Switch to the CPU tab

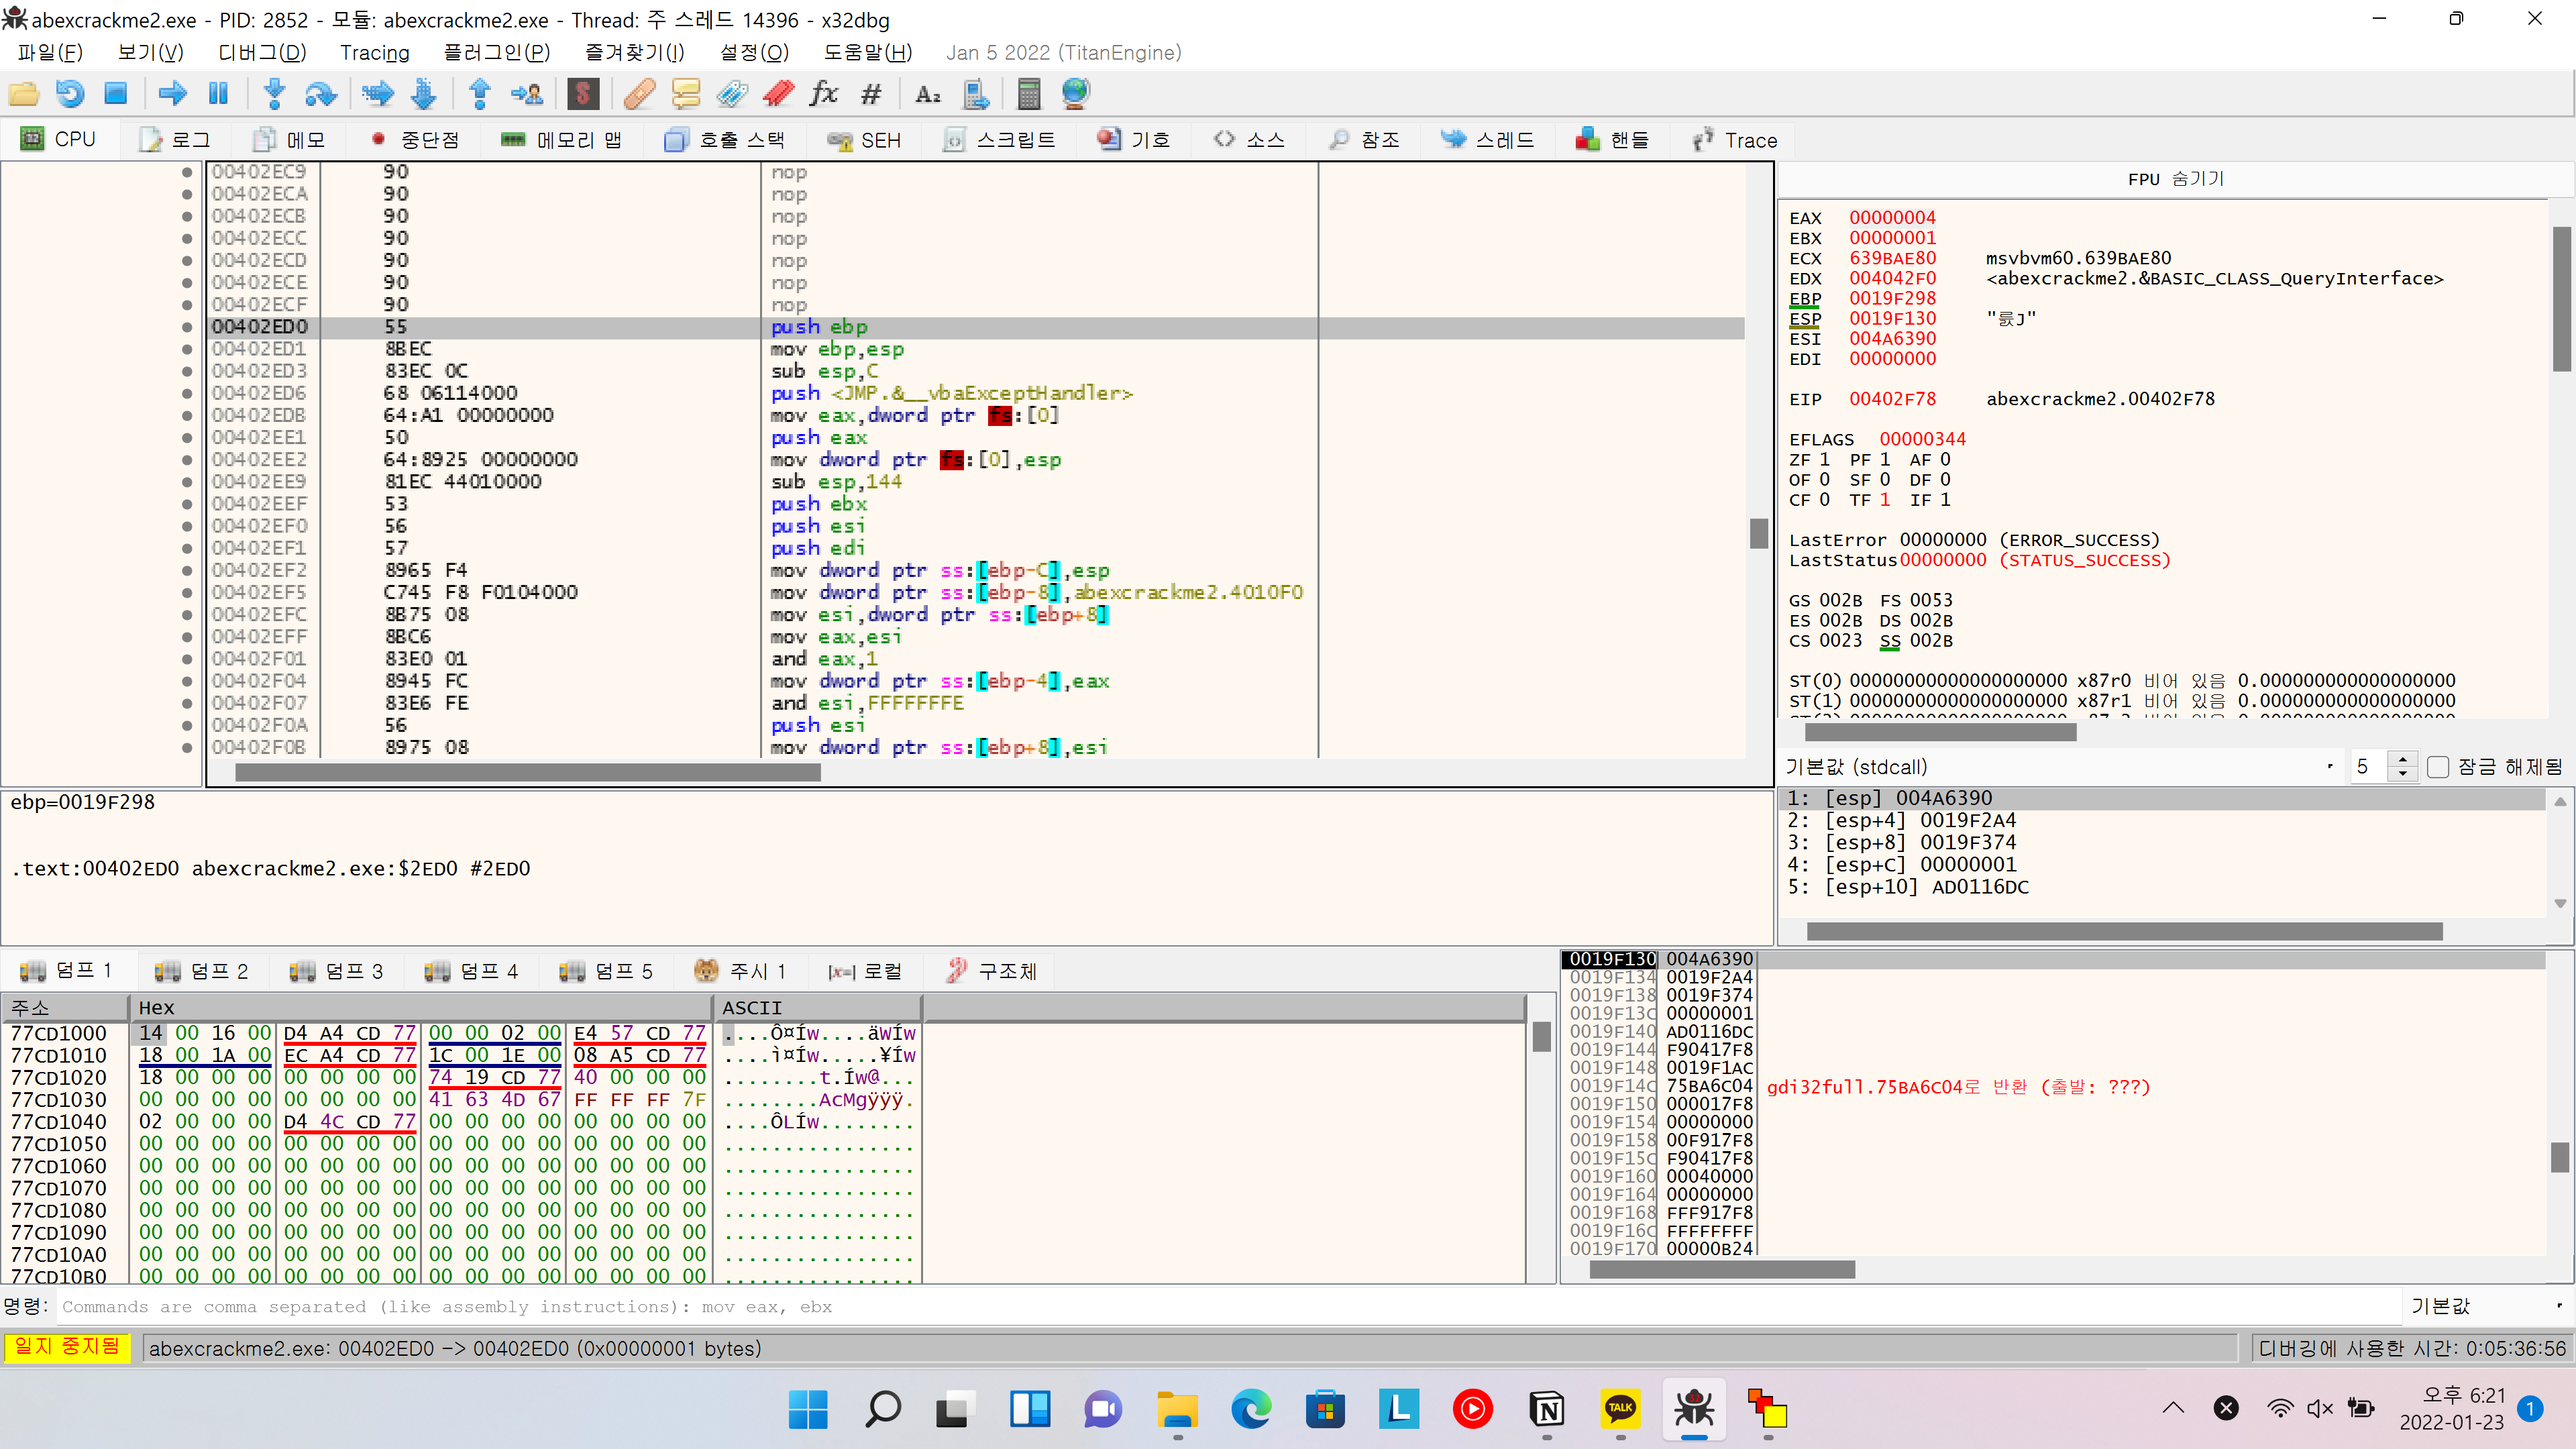pyautogui.click(x=59, y=140)
